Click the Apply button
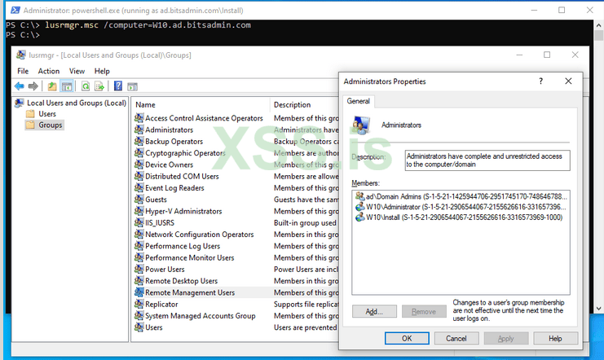This screenshot has width=604, height=360. [x=505, y=339]
